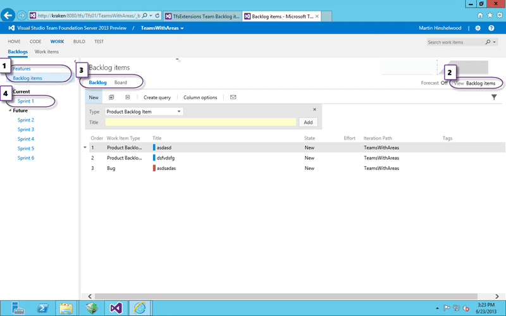This screenshot has height=316, width=506.
Task: Show hidden tray icons arrow
Action: [x=437, y=308]
